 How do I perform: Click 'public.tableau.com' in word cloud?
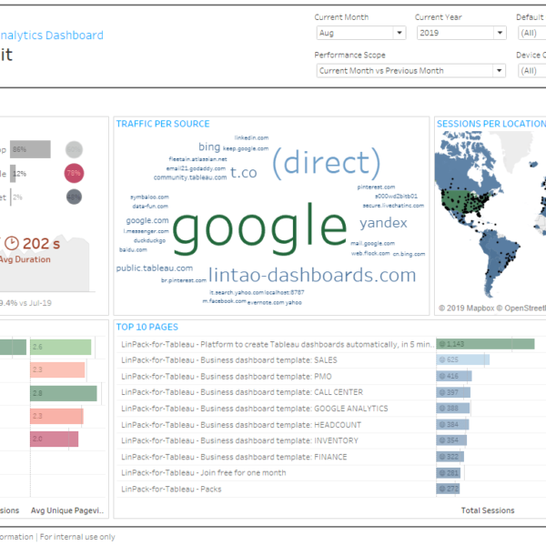click(x=155, y=268)
